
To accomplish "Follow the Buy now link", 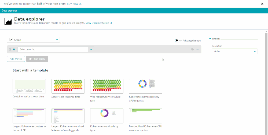I will (x=74, y=4).
